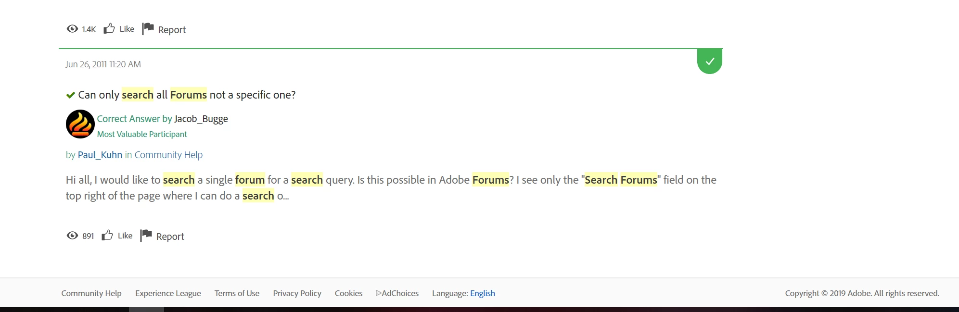The image size is (959, 312).
Task: Click the eye views icon beside 891
Action: 72,236
